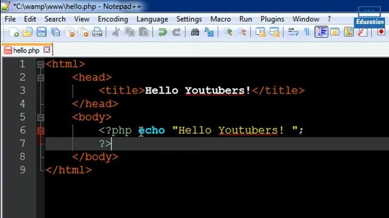This screenshot has height=218, width=389.
Task: Click the Copy toolbar icon
Action: 129,32
